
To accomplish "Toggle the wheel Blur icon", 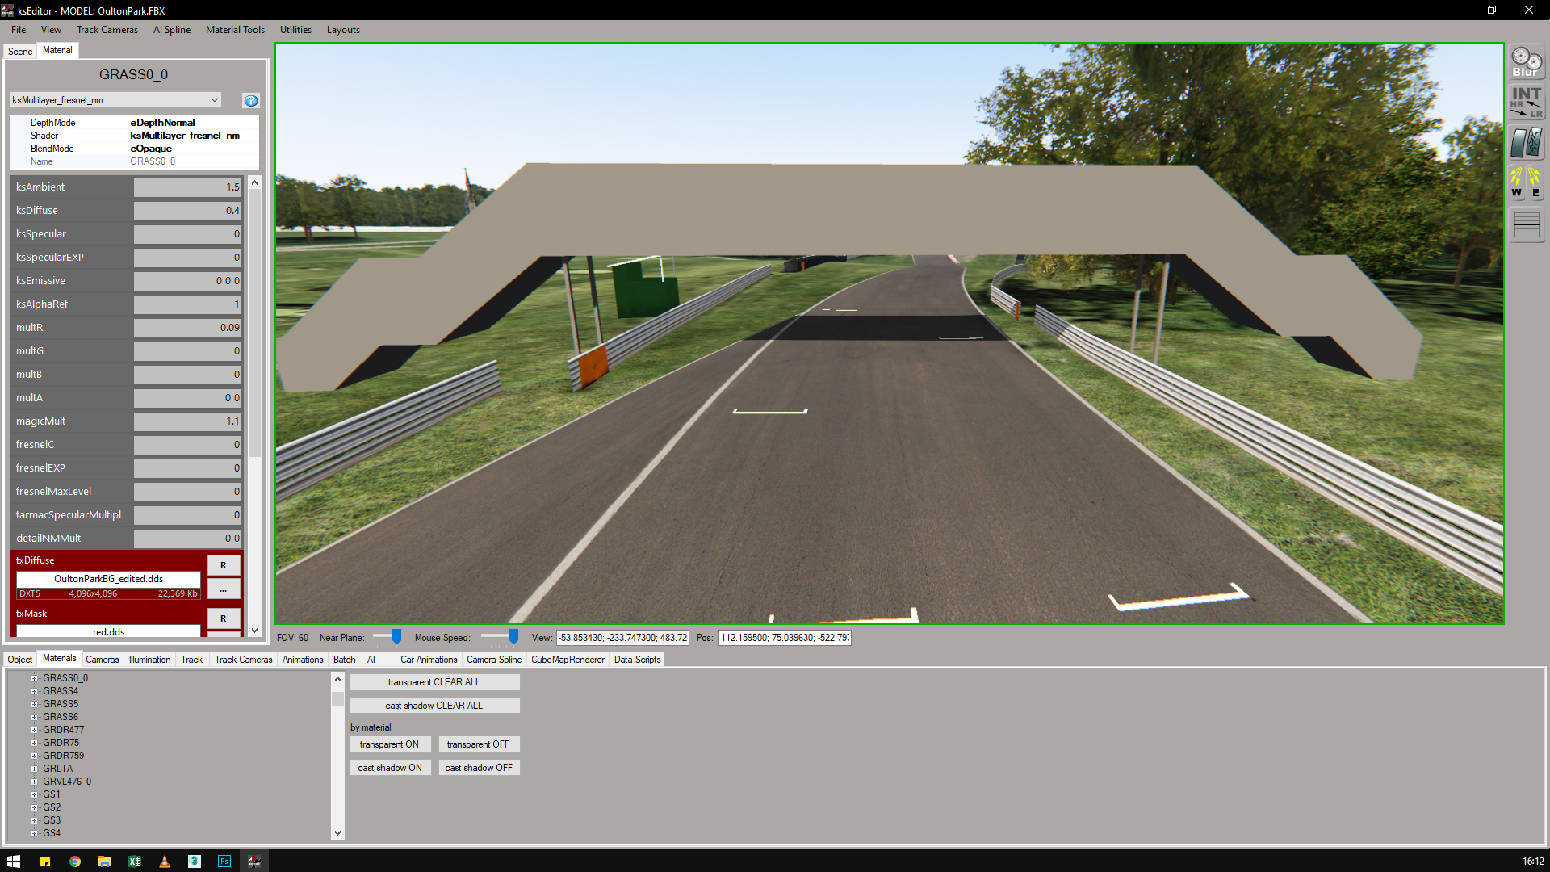I will tap(1526, 61).
